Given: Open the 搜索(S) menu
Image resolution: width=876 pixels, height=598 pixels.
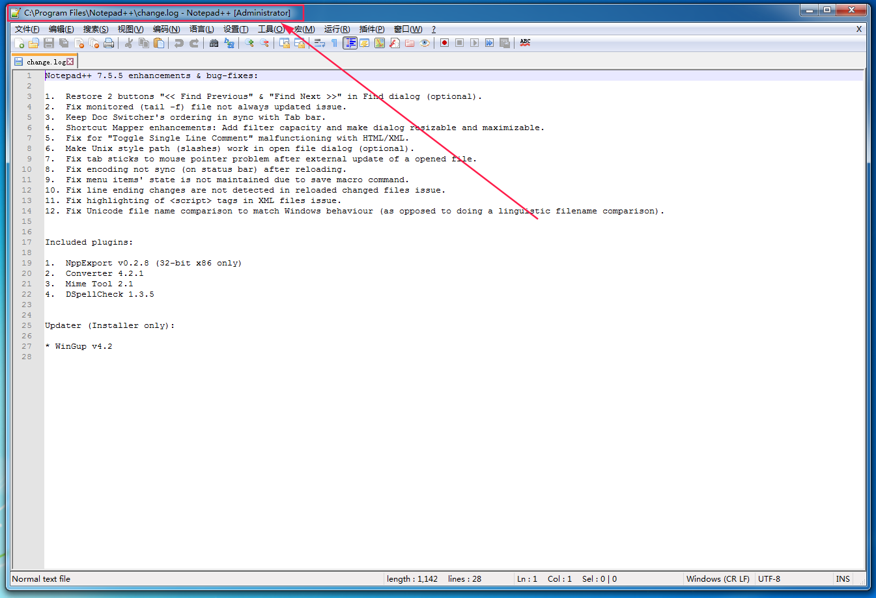Looking at the screenshot, I should click(96, 29).
